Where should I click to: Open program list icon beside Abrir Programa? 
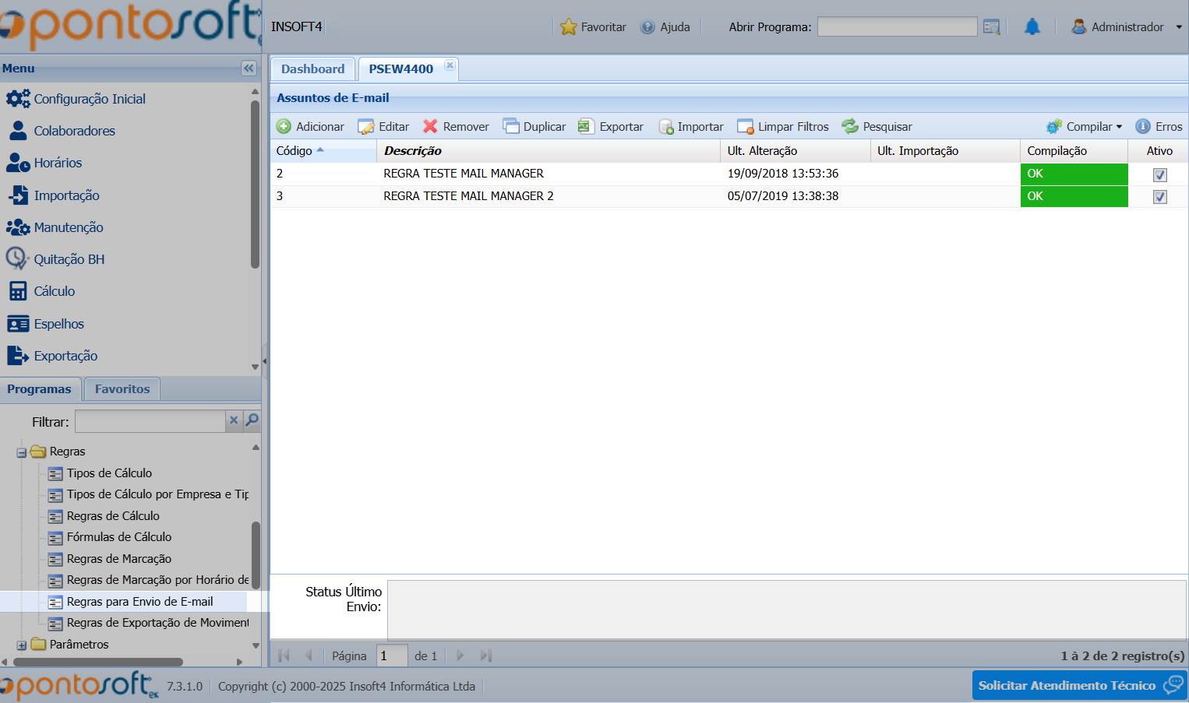coord(991,27)
